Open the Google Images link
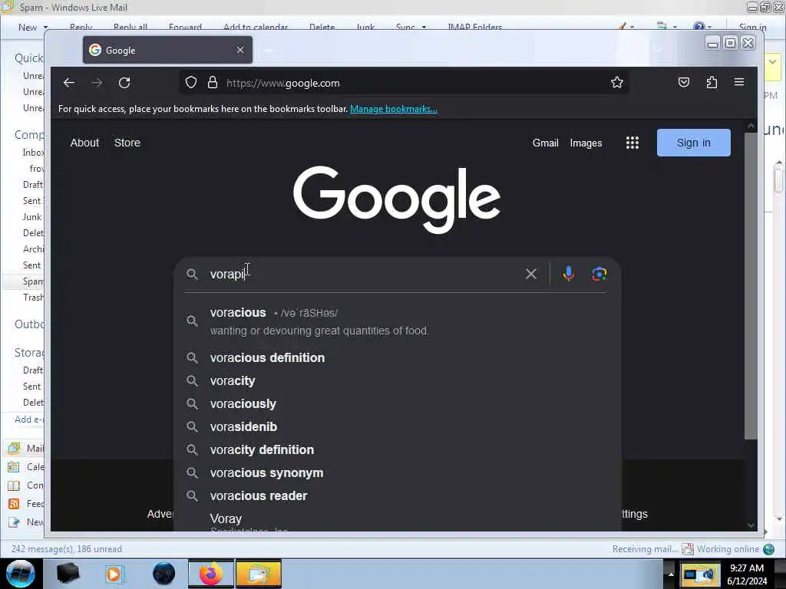 pos(586,143)
